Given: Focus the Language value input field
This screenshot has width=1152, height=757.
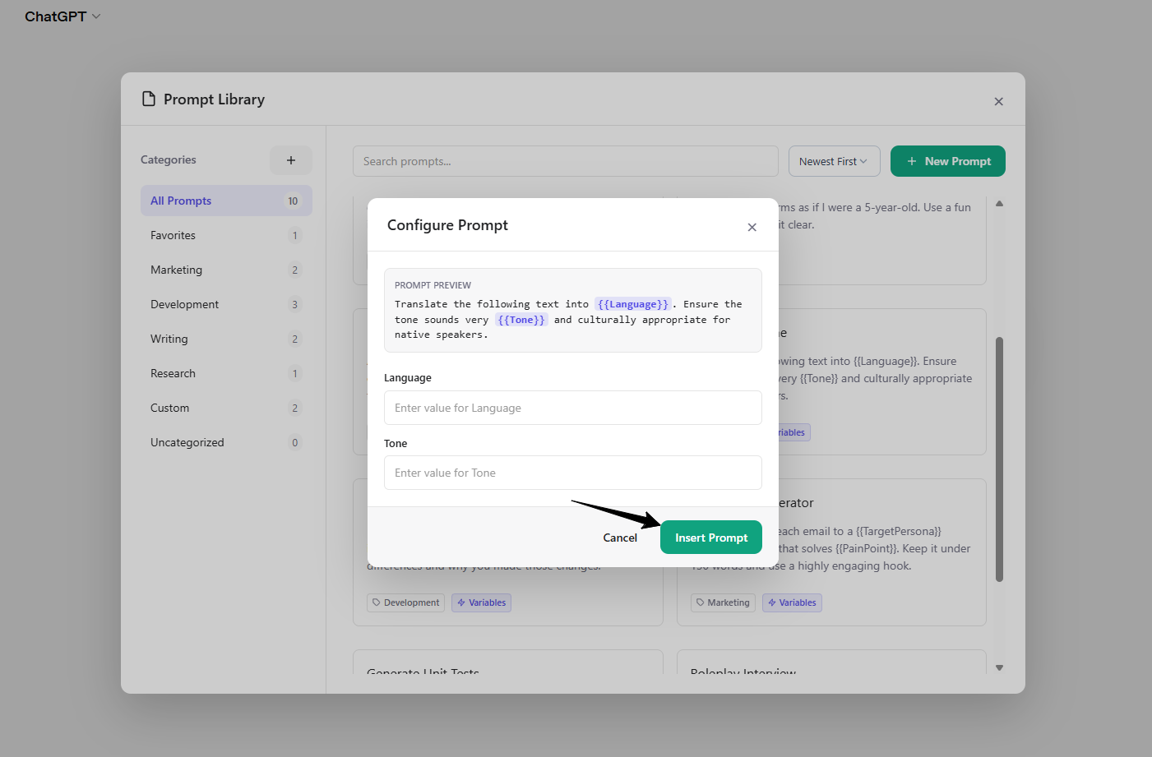Looking at the screenshot, I should tap(573, 408).
